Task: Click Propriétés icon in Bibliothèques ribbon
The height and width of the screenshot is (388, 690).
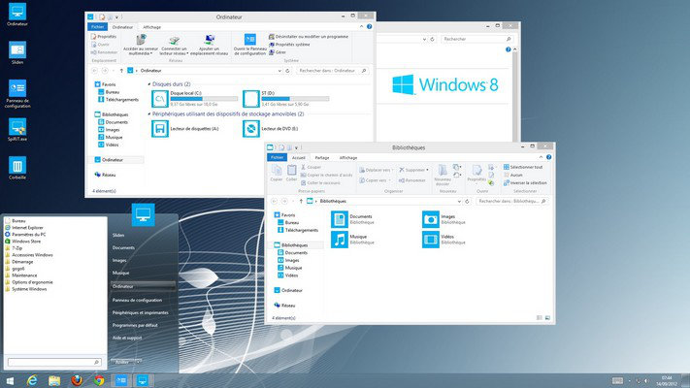Action: (x=476, y=170)
